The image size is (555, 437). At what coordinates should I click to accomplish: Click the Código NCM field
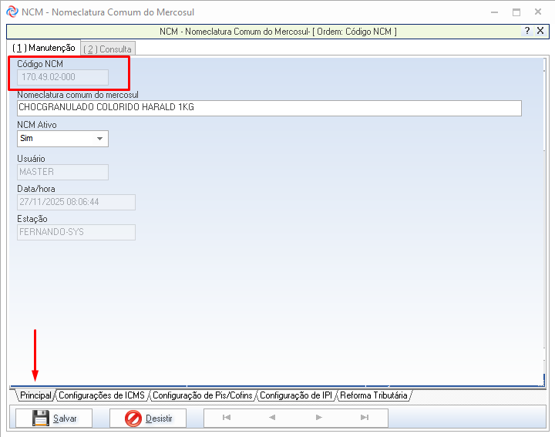tap(62, 78)
